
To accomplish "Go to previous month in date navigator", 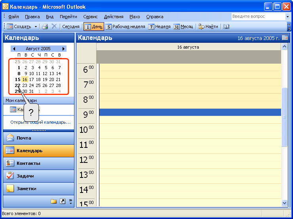I will tap(14, 49).
